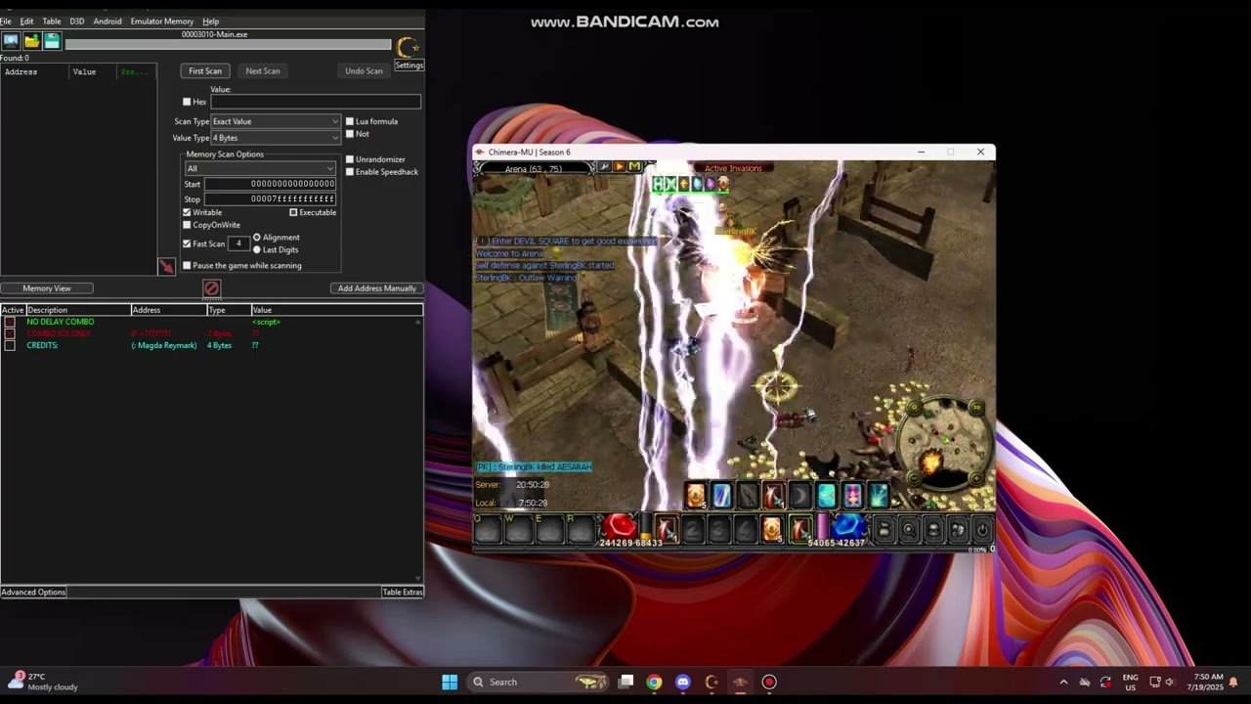Enable Speedhack checkbox
This screenshot has width=1251, height=704.
[350, 172]
